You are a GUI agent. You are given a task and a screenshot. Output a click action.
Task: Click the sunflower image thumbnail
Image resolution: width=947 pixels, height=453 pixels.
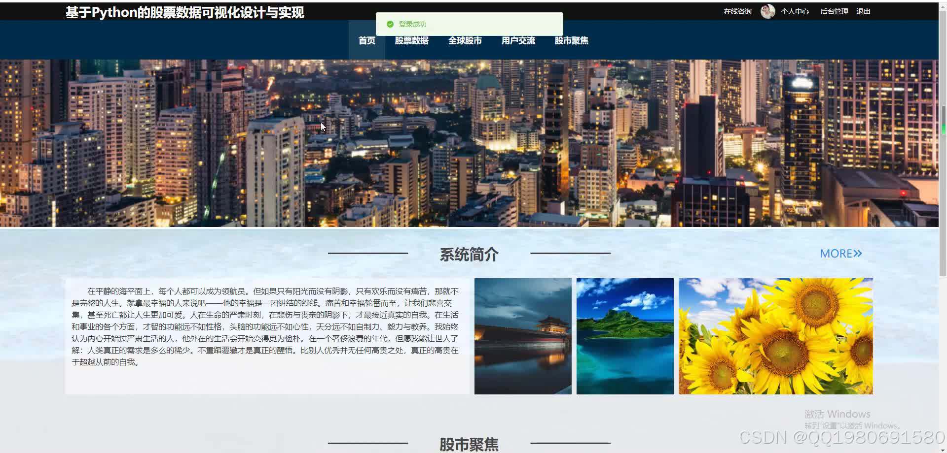(x=775, y=336)
